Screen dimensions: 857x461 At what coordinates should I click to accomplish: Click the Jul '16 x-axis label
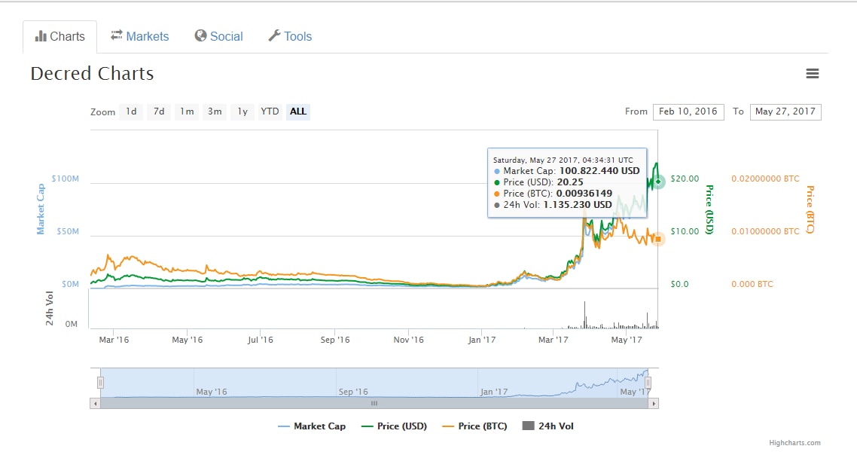point(260,340)
